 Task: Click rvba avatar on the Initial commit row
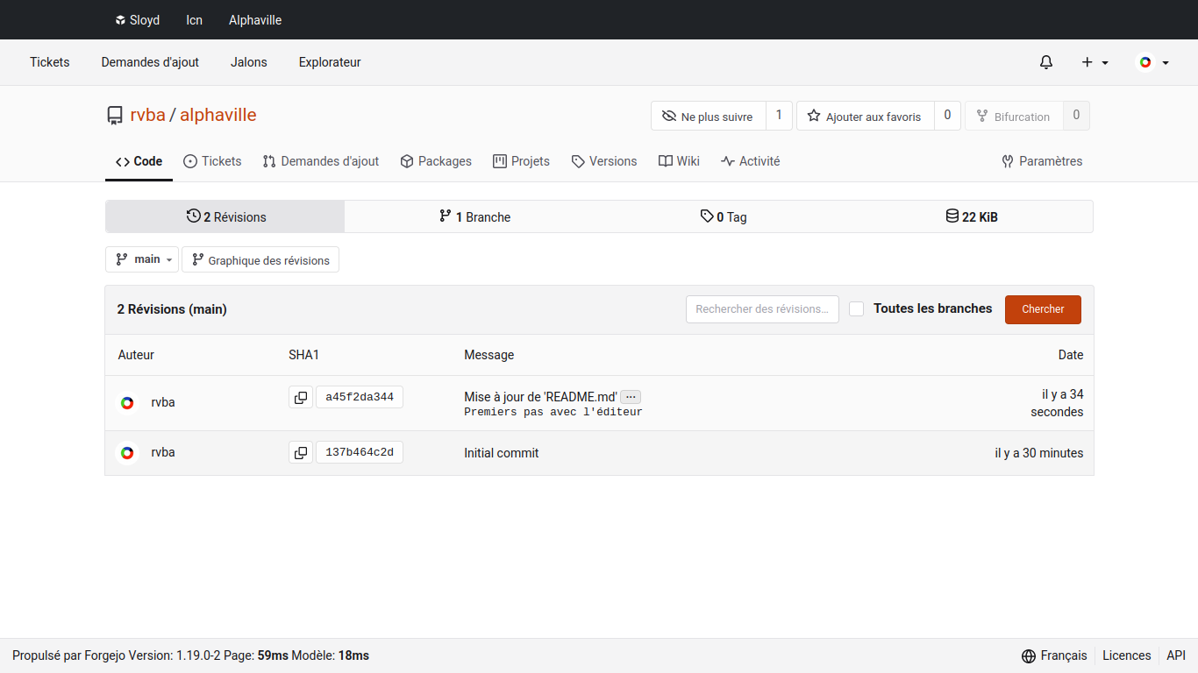tap(127, 453)
